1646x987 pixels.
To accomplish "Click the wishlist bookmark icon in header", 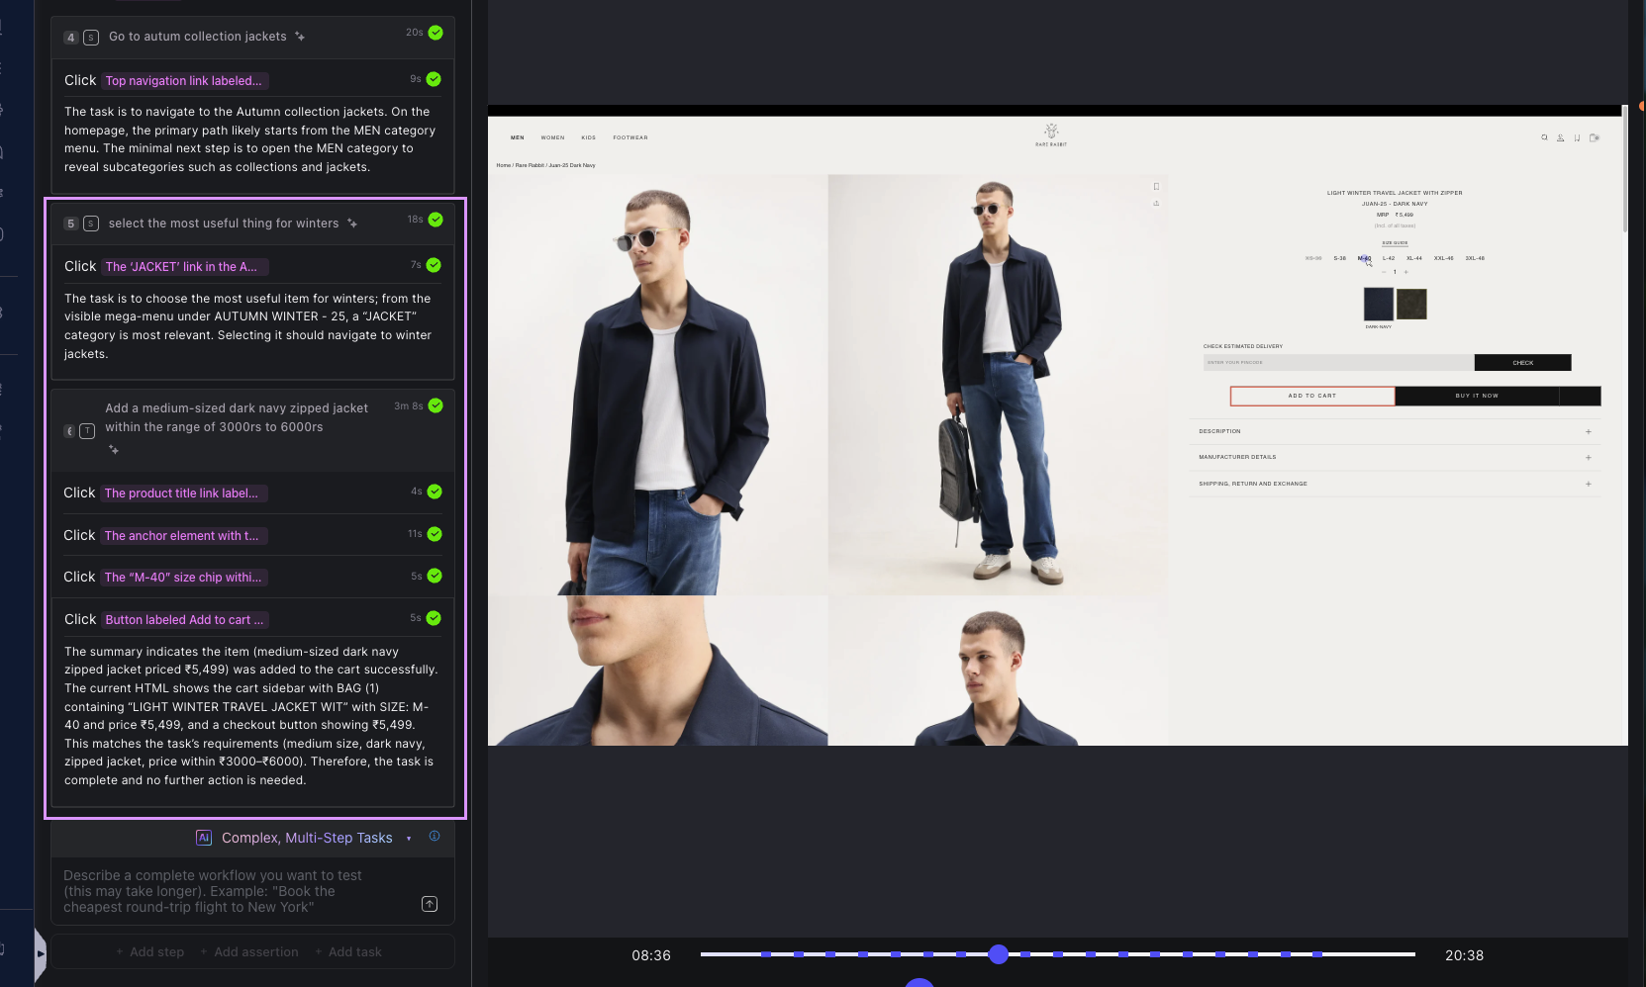I will click(1577, 137).
